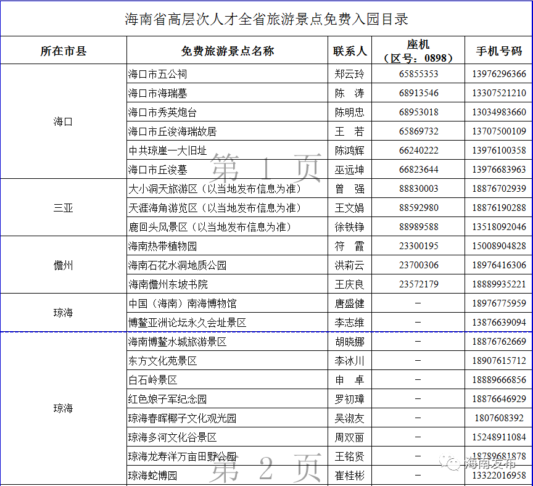Click contact name 王庆良
This screenshot has height=486, width=533.
coord(349,284)
